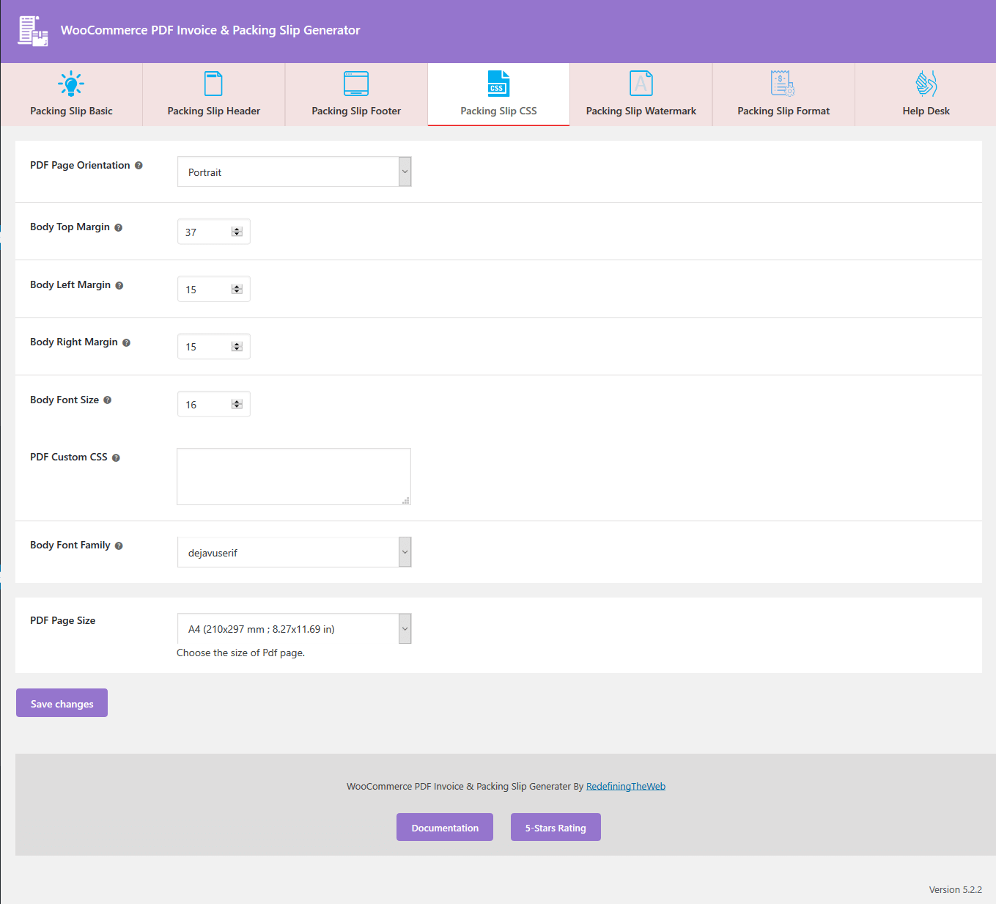Image resolution: width=996 pixels, height=904 pixels.
Task: Show help tooltip for Body Right Margin
Action: 126,342
